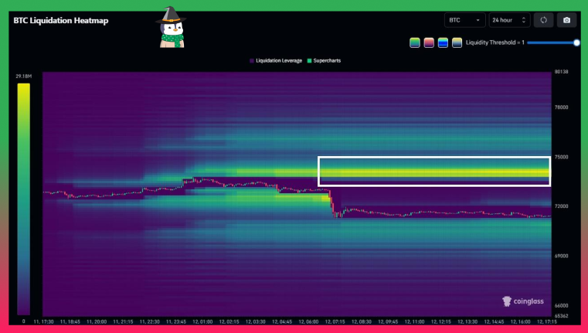Click the 72000 price axis label
The width and height of the screenshot is (588, 333).
(561, 206)
